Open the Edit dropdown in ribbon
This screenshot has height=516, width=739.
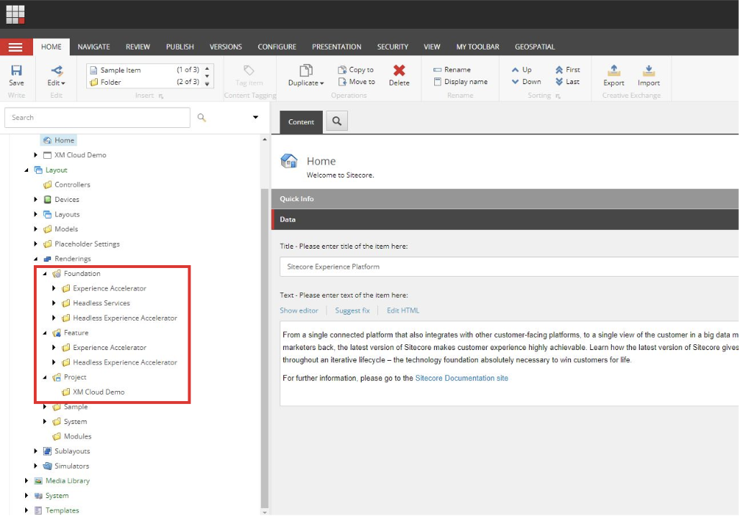click(x=56, y=83)
